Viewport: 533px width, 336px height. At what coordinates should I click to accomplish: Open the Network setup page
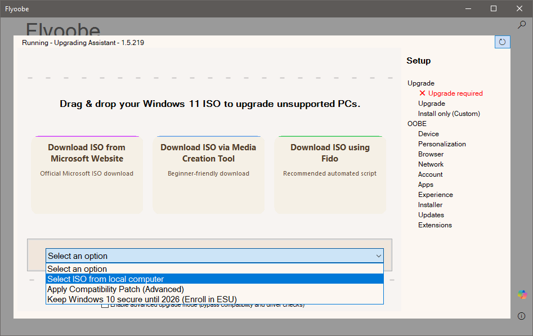click(x=431, y=164)
